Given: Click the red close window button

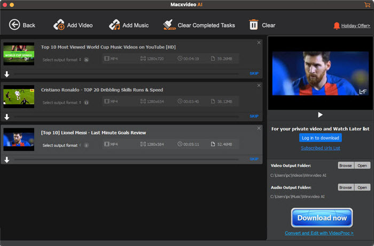Looking at the screenshot, I should tap(4, 5).
